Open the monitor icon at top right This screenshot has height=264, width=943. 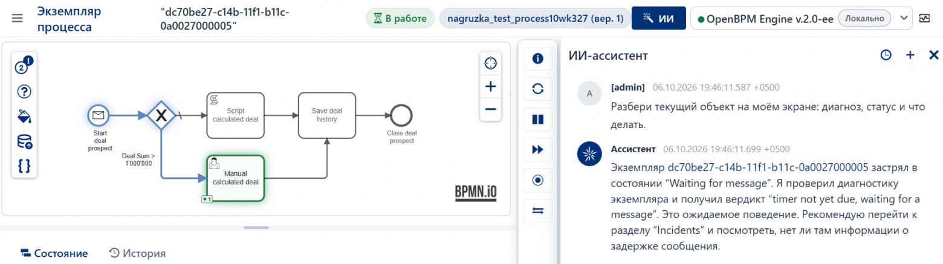tap(924, 18)
